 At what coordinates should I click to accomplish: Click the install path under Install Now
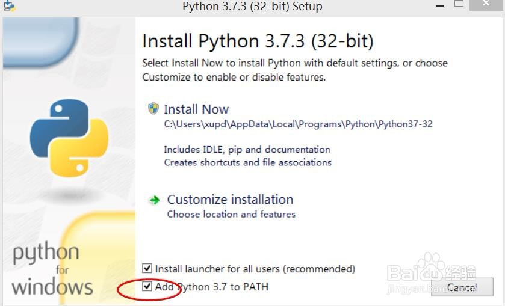pyautogui.click(x=298, y=124)
